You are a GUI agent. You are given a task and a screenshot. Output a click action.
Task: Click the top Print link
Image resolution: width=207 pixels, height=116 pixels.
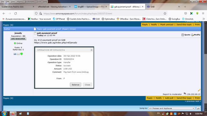(197, 24)
